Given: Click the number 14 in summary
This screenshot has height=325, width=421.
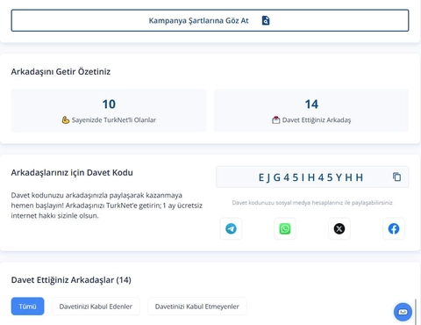Looking at the screenshot, I should tap(311, 105).
